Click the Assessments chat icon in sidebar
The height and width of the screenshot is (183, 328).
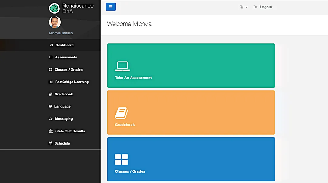point(51,57)
